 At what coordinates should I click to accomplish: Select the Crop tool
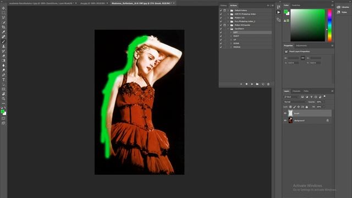3,27
